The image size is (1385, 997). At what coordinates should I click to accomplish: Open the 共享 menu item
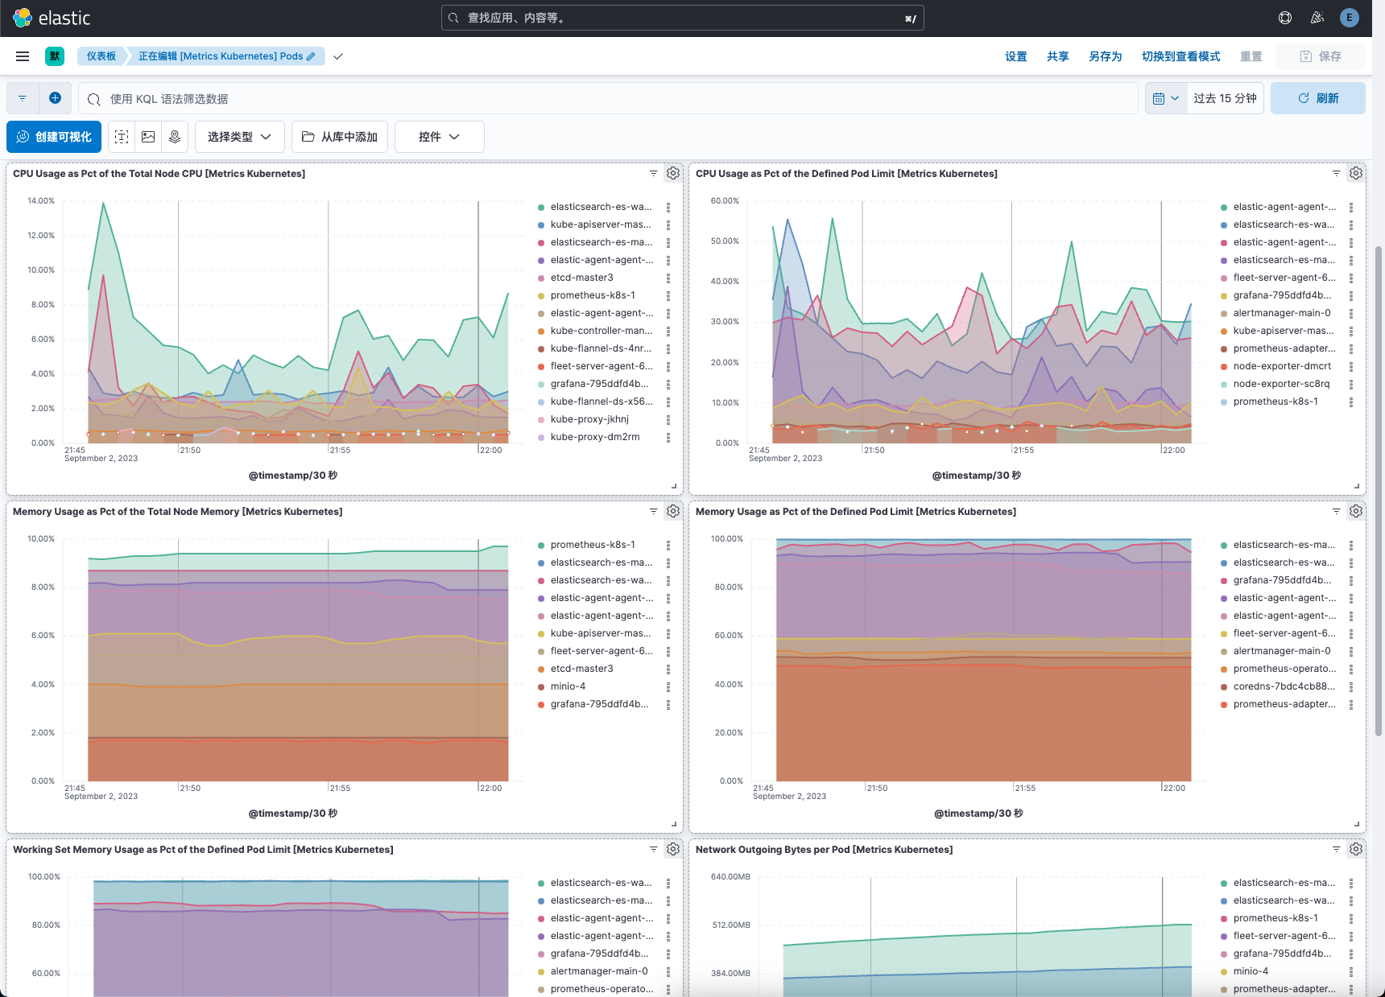1058,56
